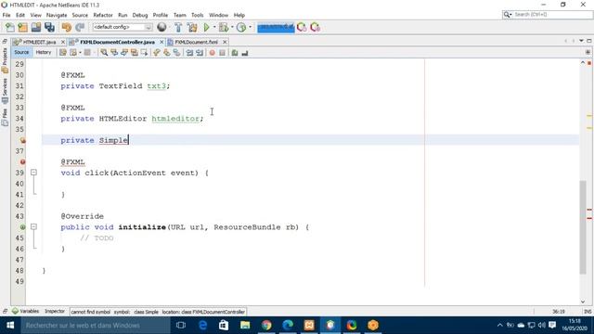Close the FXMLDocumentController.java tab
The height and width of the screenshot is (334, 594).
(161, 42)
